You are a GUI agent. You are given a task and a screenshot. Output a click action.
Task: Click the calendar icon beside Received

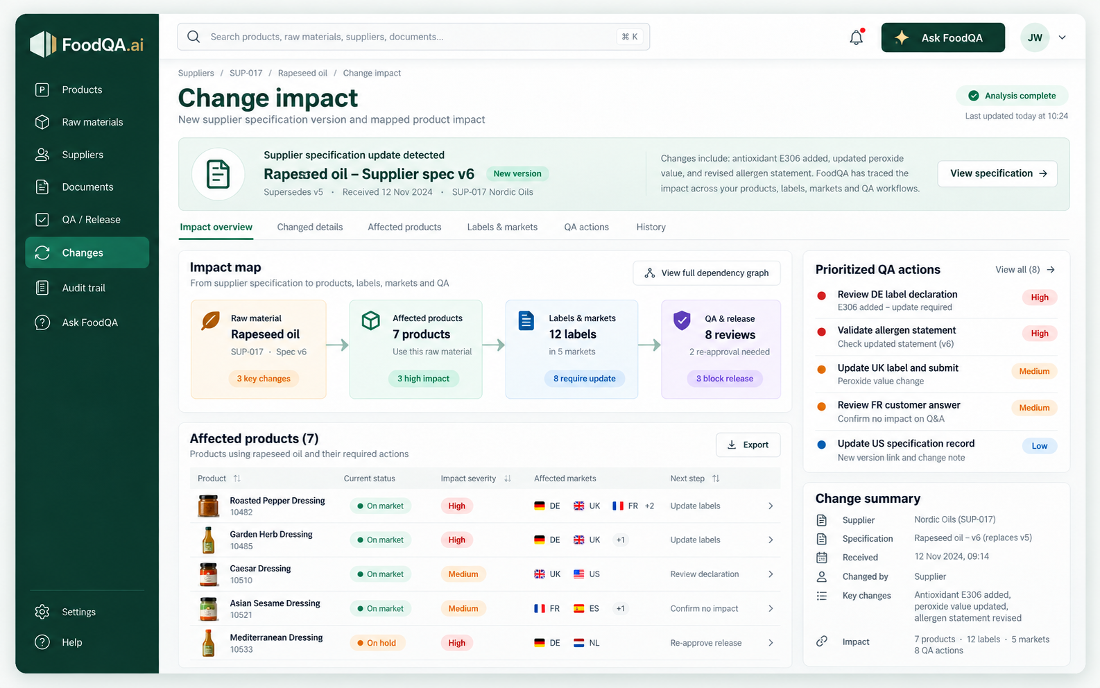822,558
